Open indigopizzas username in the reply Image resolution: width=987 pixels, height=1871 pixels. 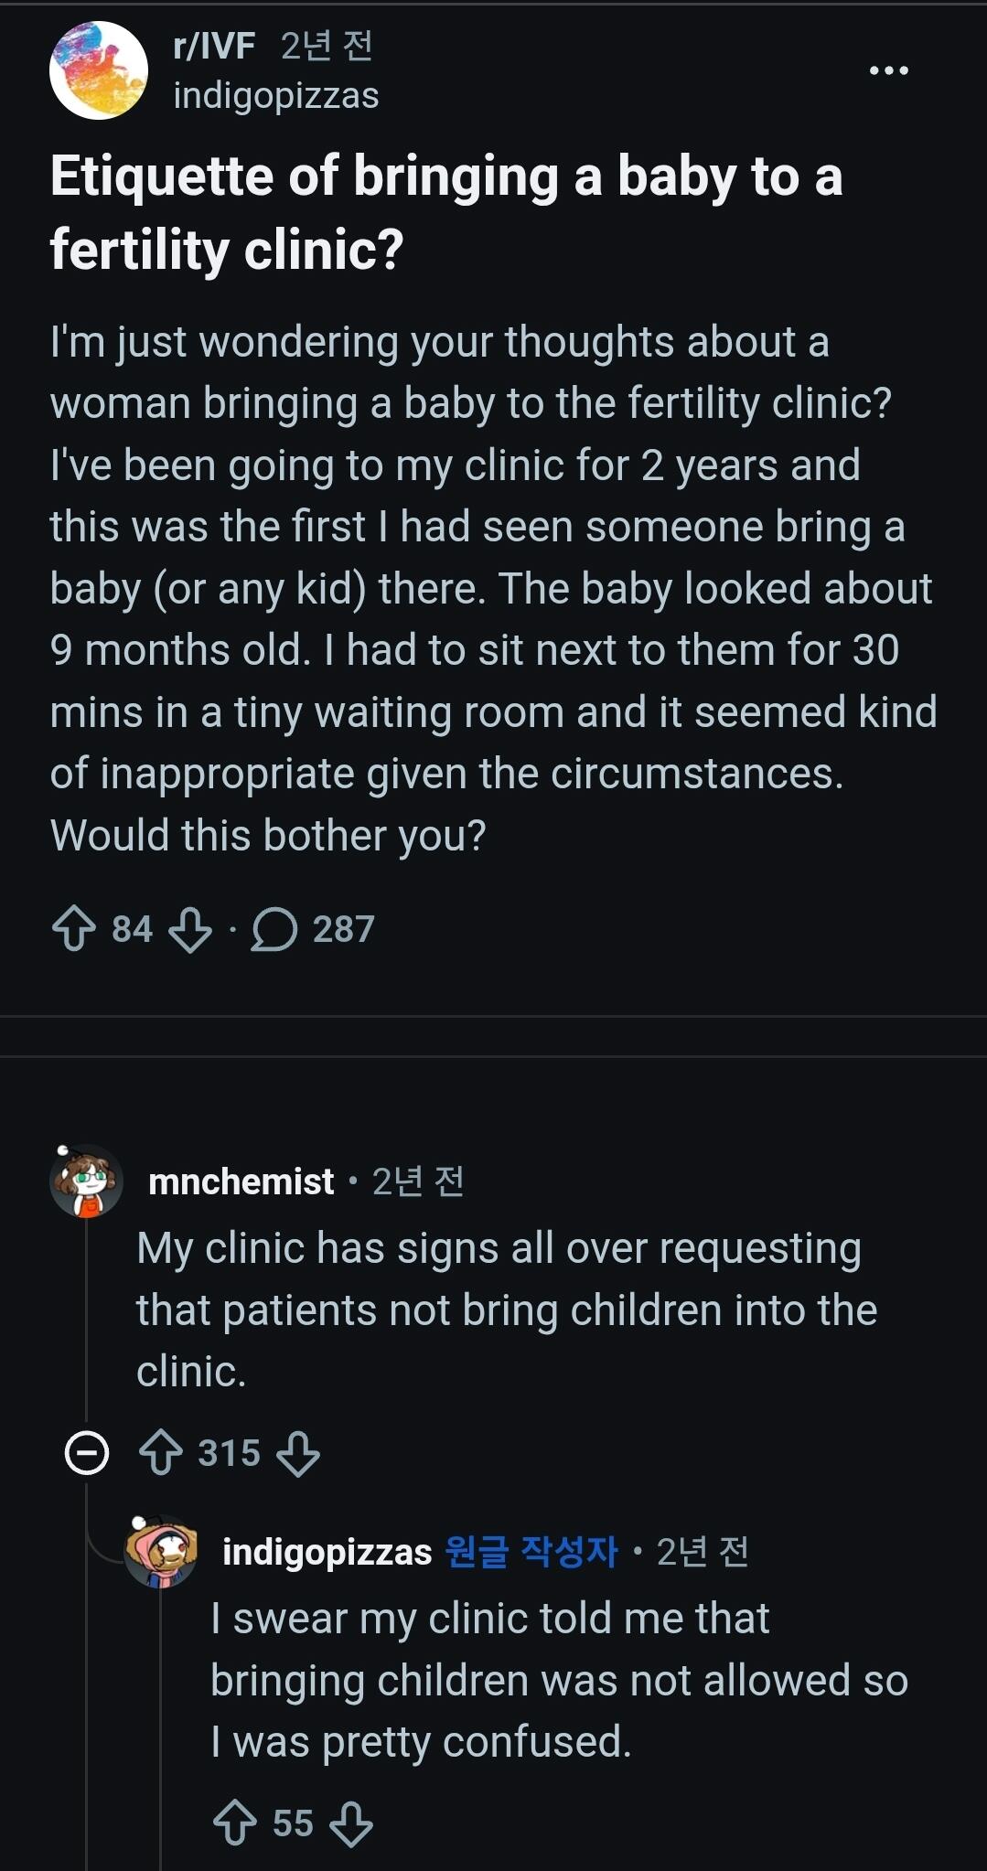tap(327, 1552)
